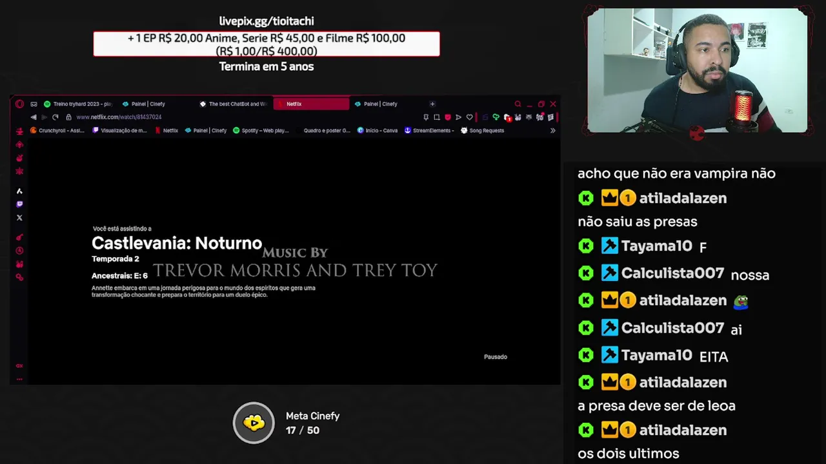This screenshot has width=826, height=464.
Task: Click the extension icon with red badge 1
Action: tap(507, 117)
